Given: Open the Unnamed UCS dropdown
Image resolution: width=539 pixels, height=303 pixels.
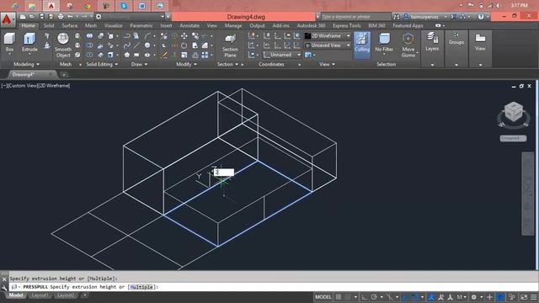Looking at the screenshot, I should tap(282, 55).
